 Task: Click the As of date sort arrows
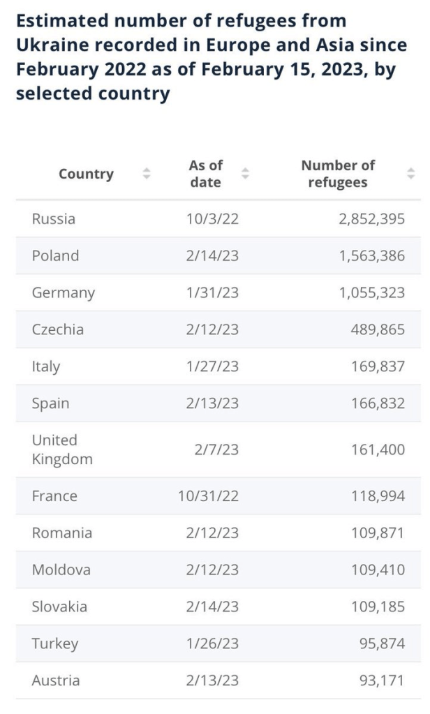pos(245,174)
